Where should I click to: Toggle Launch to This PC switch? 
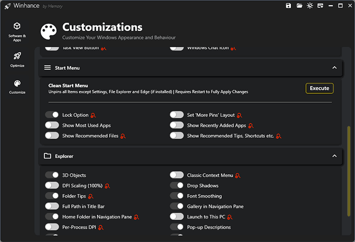(177, 216)
